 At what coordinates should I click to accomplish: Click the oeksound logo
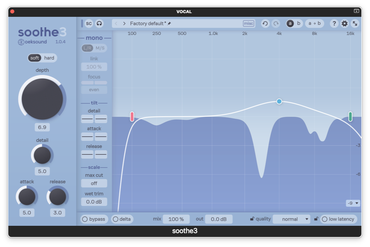33,42
